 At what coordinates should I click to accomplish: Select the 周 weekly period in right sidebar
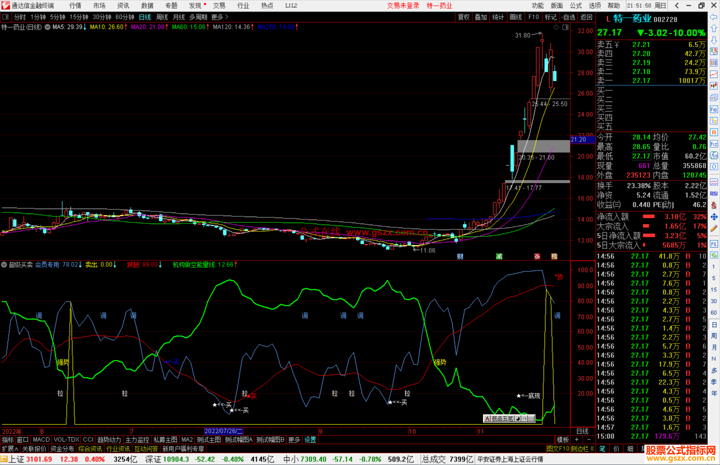coord(714,336)
